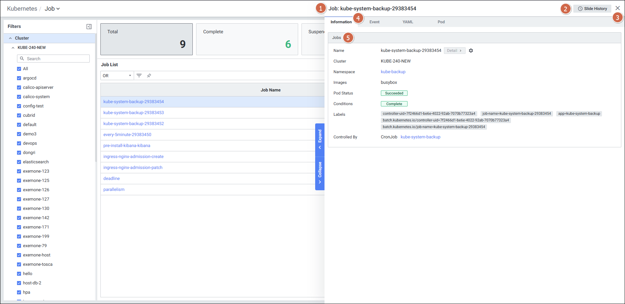Image resolution: width=625 pixels, height=304 pixels.
Task: Close the job detail slide panel
Action: 618,8
